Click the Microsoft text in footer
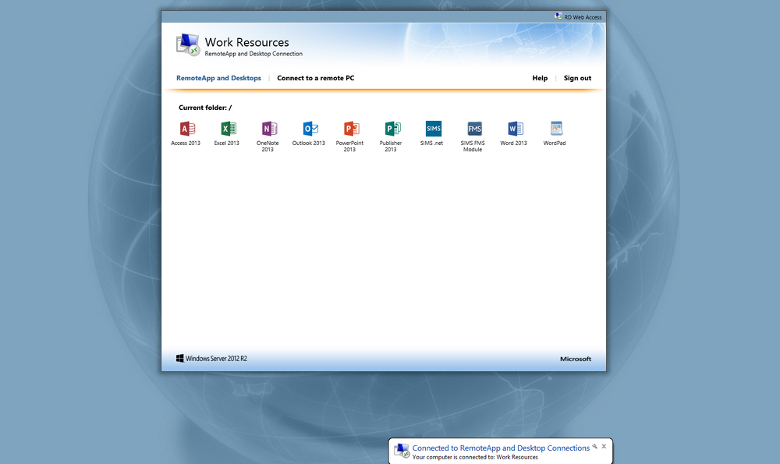The width and height of the screenshot is (780, 464). point(576,359)
